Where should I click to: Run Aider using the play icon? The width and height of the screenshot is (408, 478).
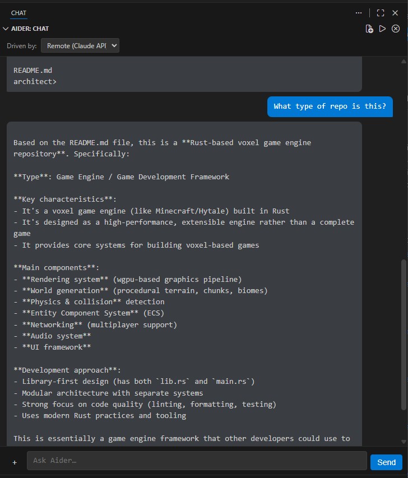pos(383,29)
